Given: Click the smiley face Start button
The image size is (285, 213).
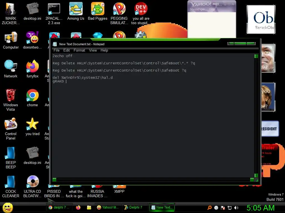Looking at the screenshot, I should 8,207.
